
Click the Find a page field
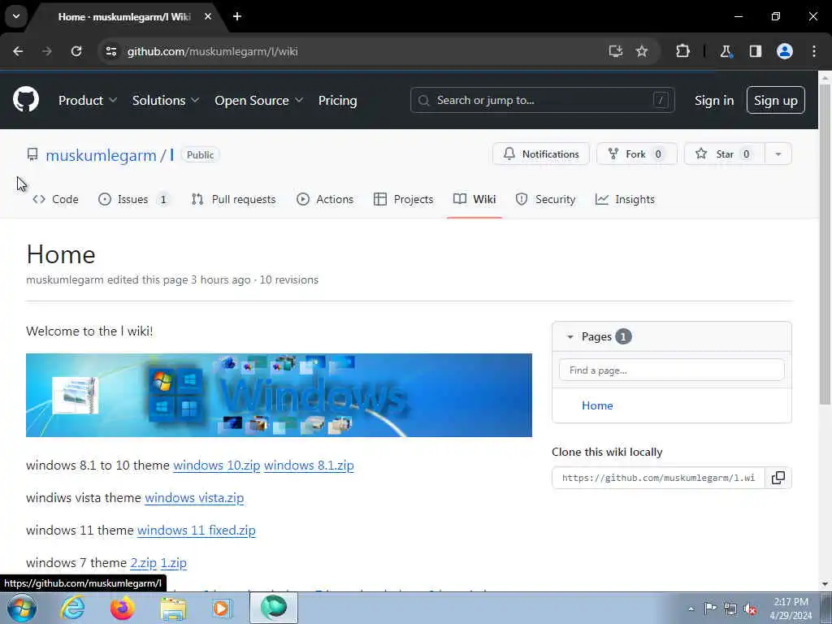672,370
